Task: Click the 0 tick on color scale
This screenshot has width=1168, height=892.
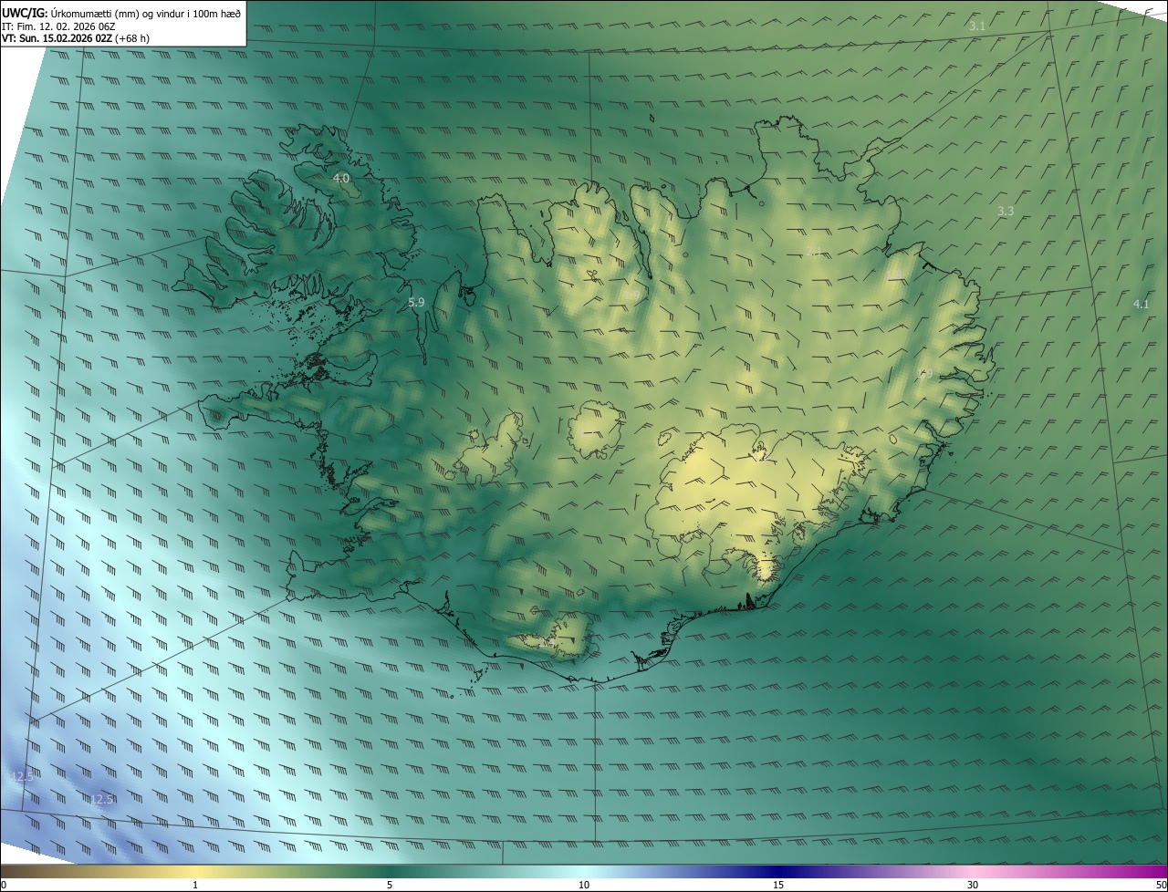Action: tap(3, 885)
